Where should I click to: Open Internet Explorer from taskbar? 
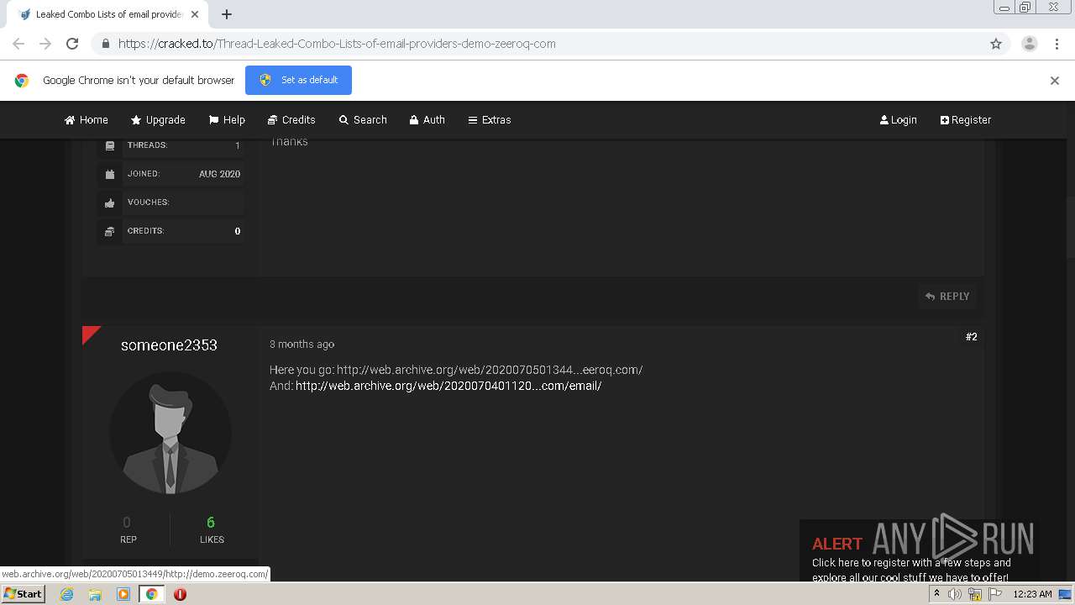(66, 594)
